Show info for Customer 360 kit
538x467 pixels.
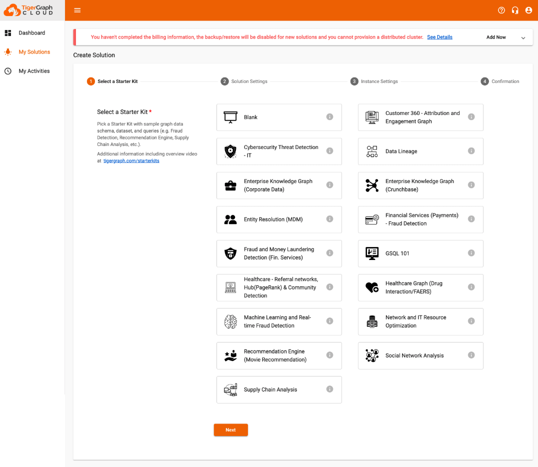[x=471, y=117]
